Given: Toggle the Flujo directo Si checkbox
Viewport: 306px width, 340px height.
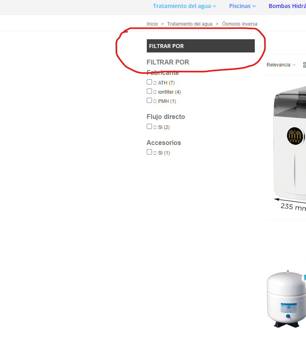Looking at the screenshot, I should tap(149, 127).
